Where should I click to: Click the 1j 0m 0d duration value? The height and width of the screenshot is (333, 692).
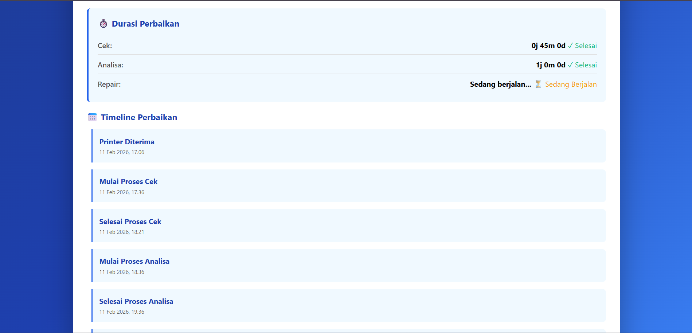pos(550,65)
